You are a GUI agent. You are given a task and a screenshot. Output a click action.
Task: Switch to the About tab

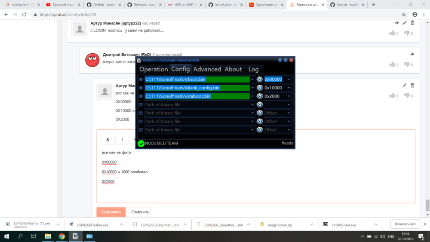(x=233, y=69)
